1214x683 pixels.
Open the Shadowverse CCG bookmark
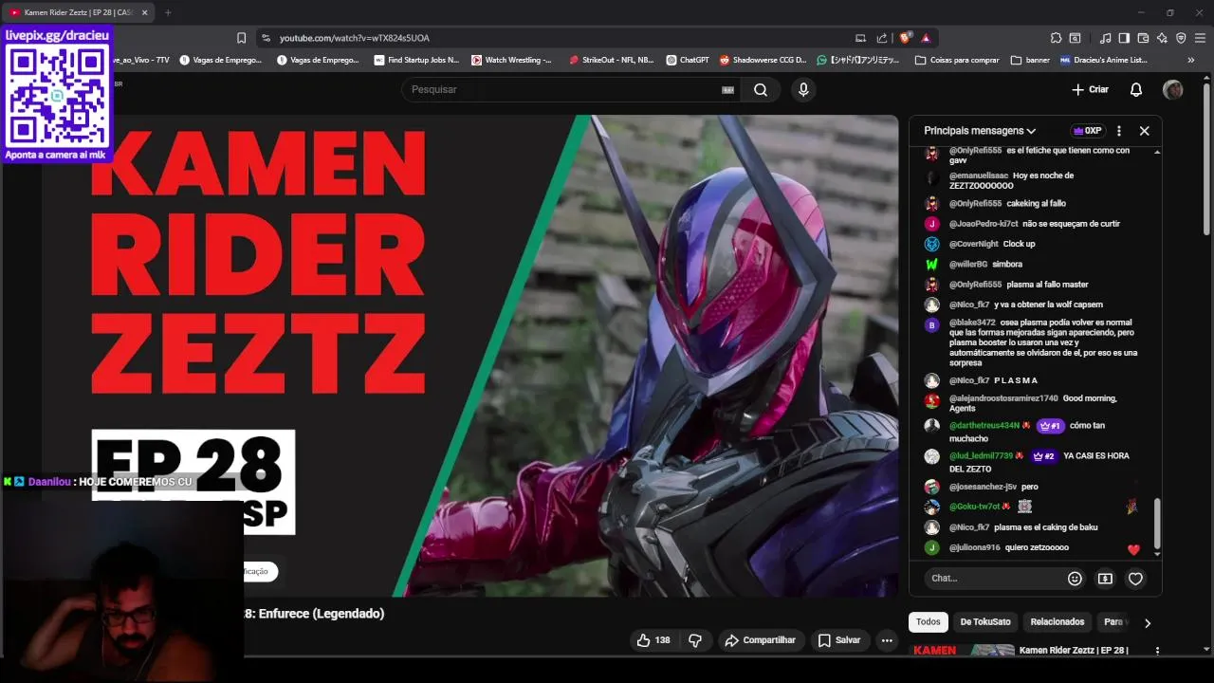coord(763,60)
